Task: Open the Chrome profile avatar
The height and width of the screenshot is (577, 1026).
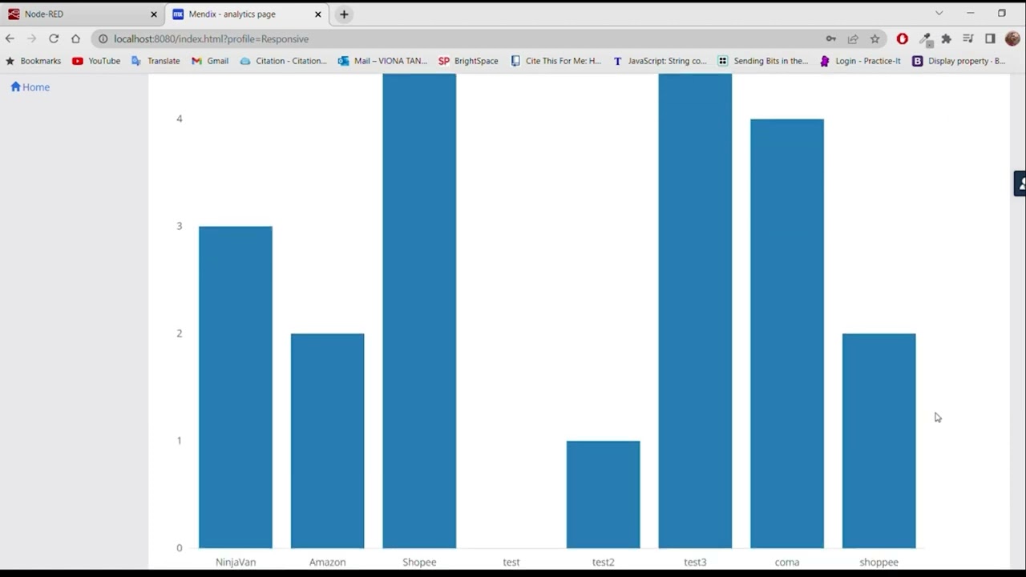Action: [x=1012, y=38]
